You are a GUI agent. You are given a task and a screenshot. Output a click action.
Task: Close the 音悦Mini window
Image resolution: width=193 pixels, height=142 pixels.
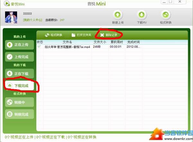[x=180, y=2]
